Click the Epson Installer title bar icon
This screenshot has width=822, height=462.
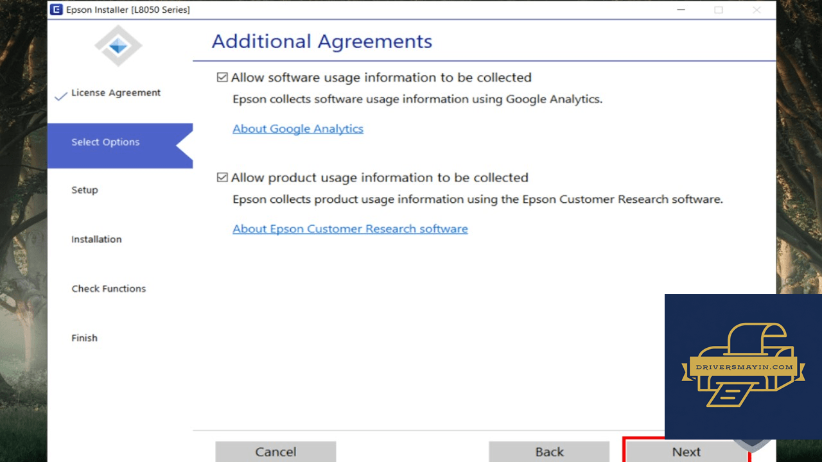click(x=57, y=10)
